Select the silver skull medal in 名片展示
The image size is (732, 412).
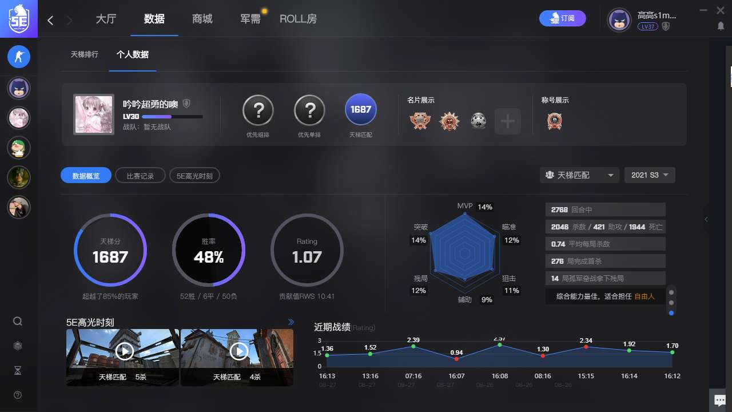[479, 121]
